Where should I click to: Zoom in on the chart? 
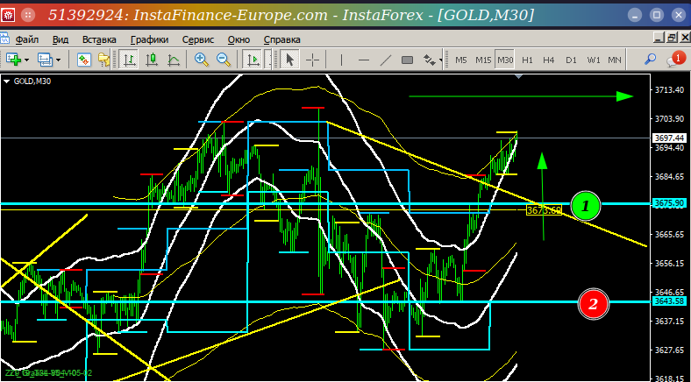(x=202, y=60)
